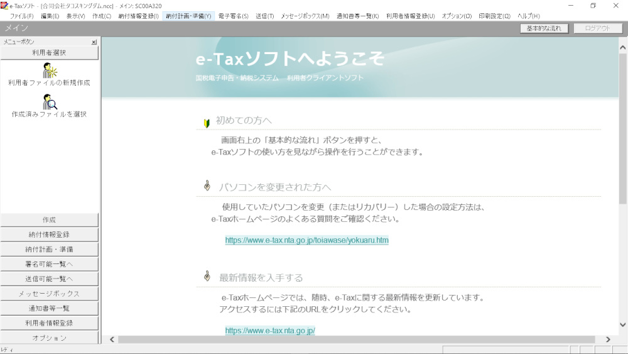Click the 最新情報を入手する heading
The image size is (628, 354).
pyautogui.click(x=261, y=278)
